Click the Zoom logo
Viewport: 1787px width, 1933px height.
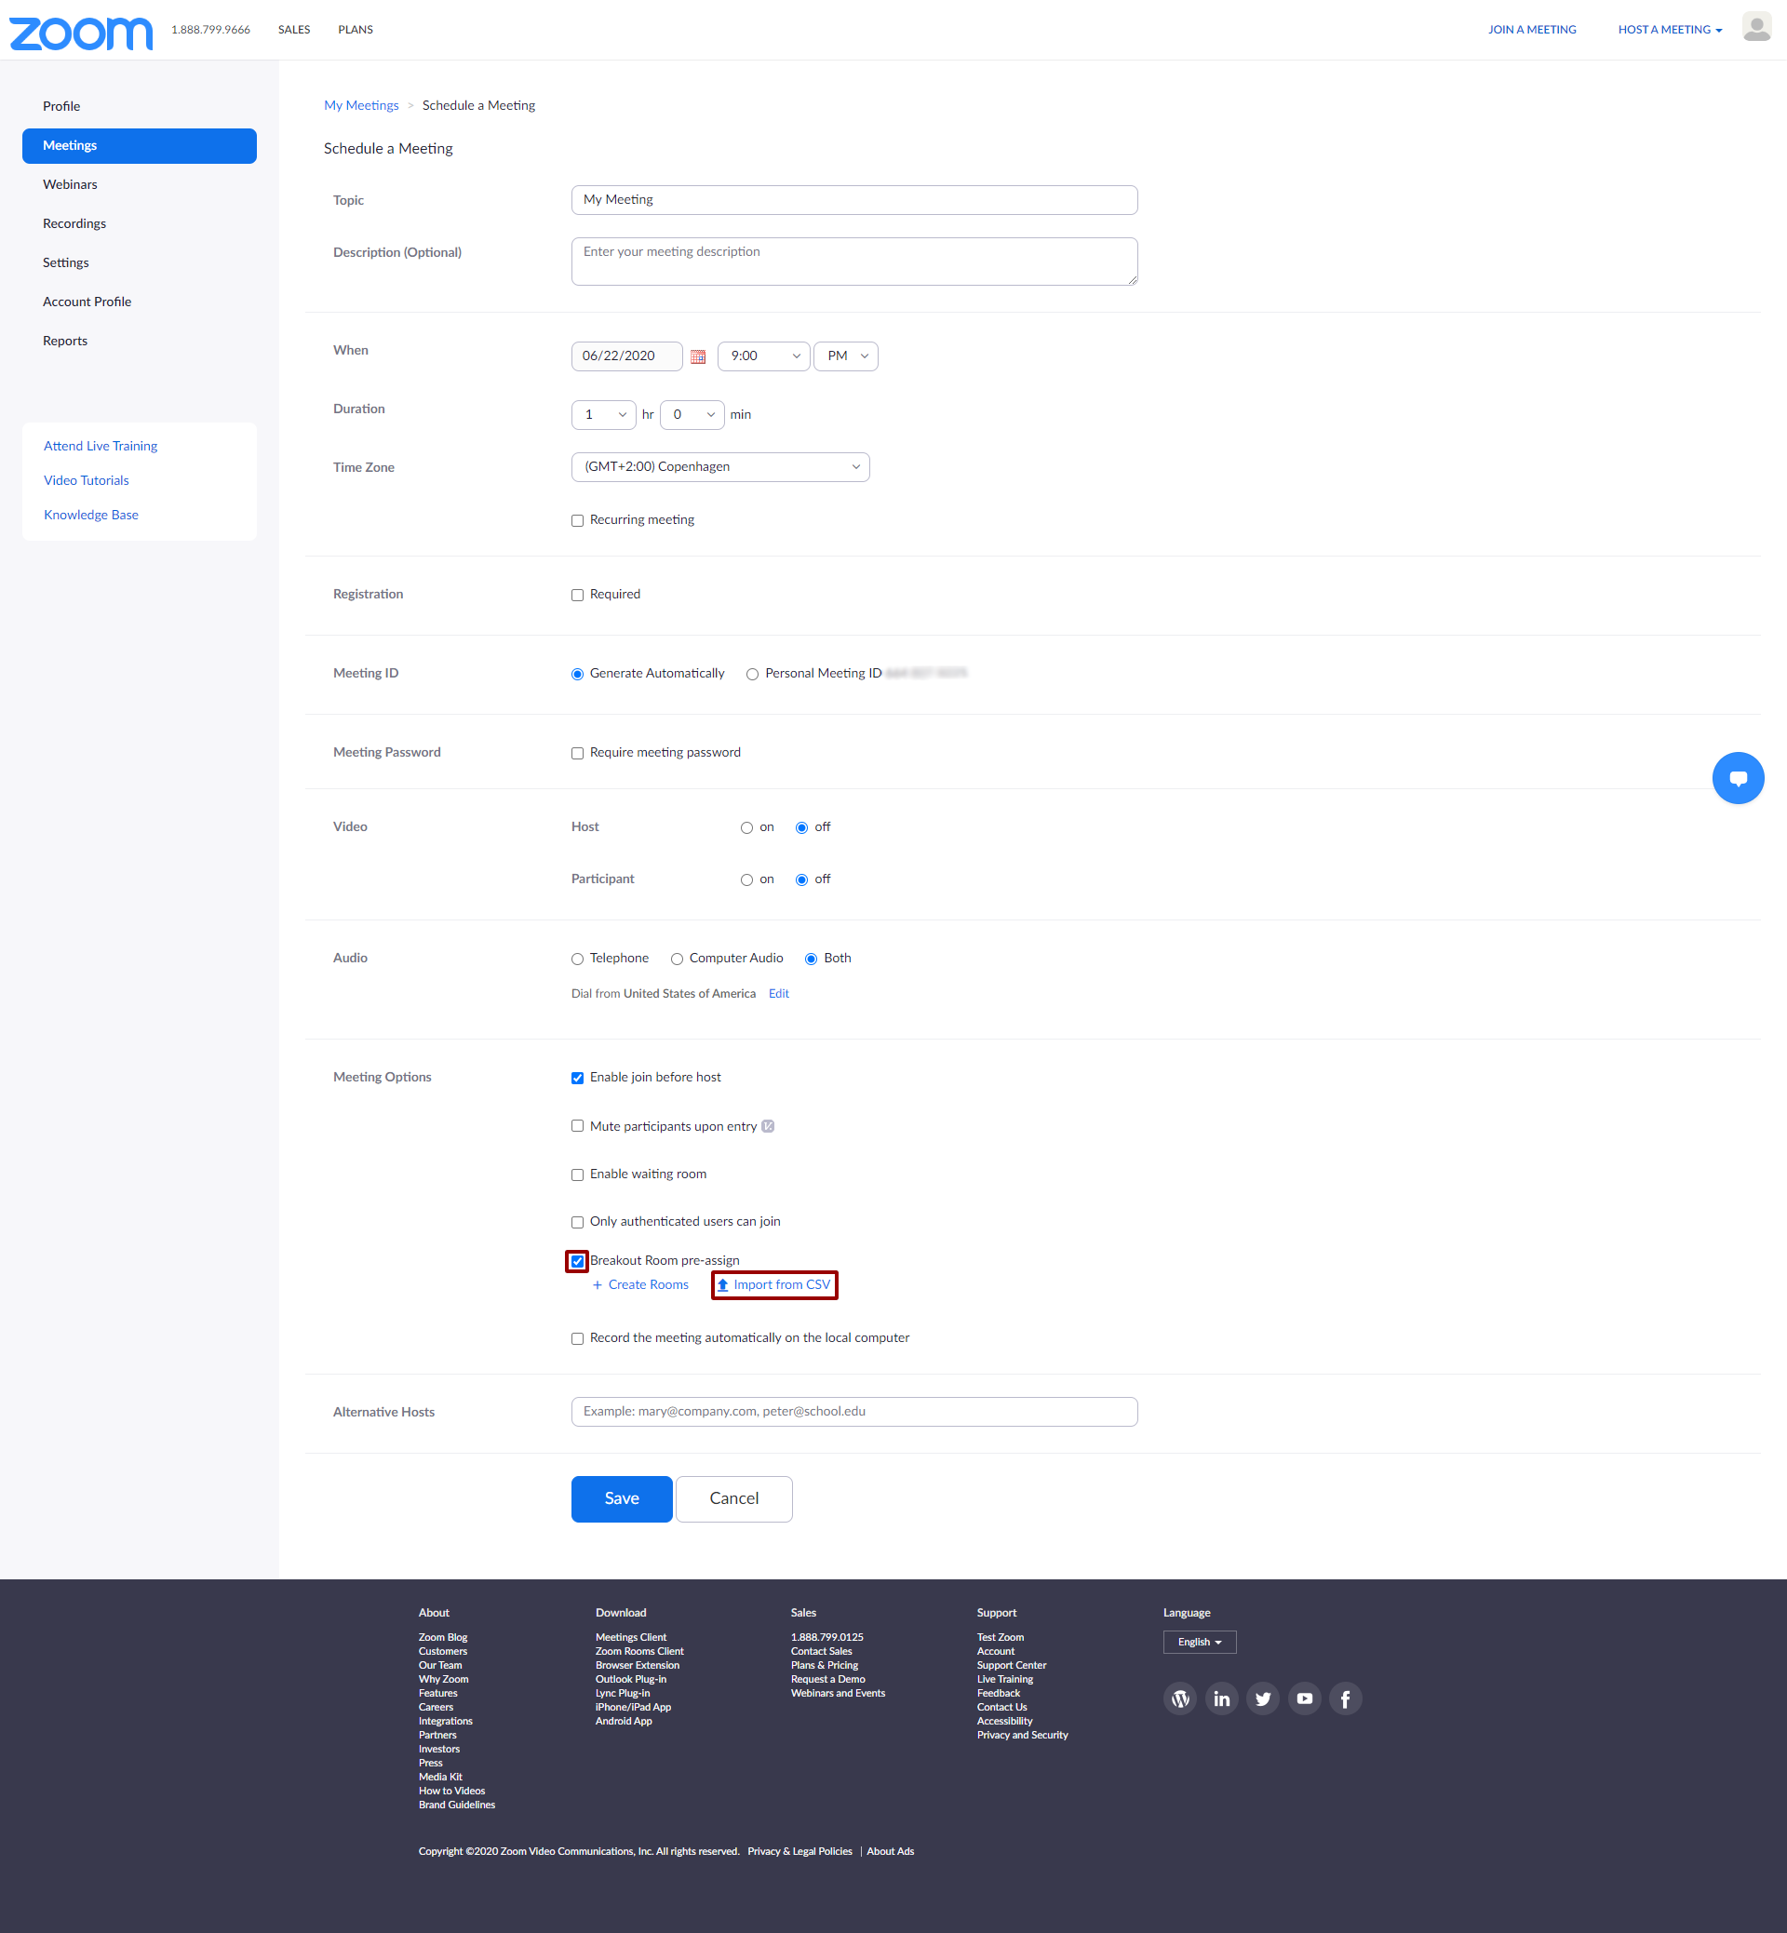[80, 33]
